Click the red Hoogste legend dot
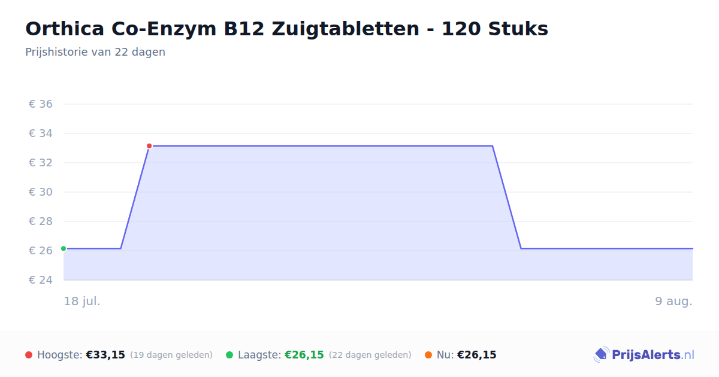 (29, 355)
